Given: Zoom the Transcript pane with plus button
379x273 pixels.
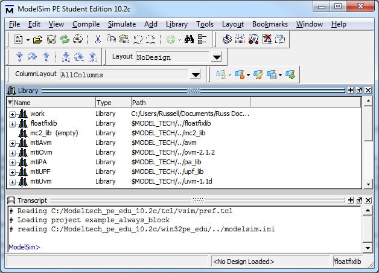Looking at the screenshot, I should 351,200.
